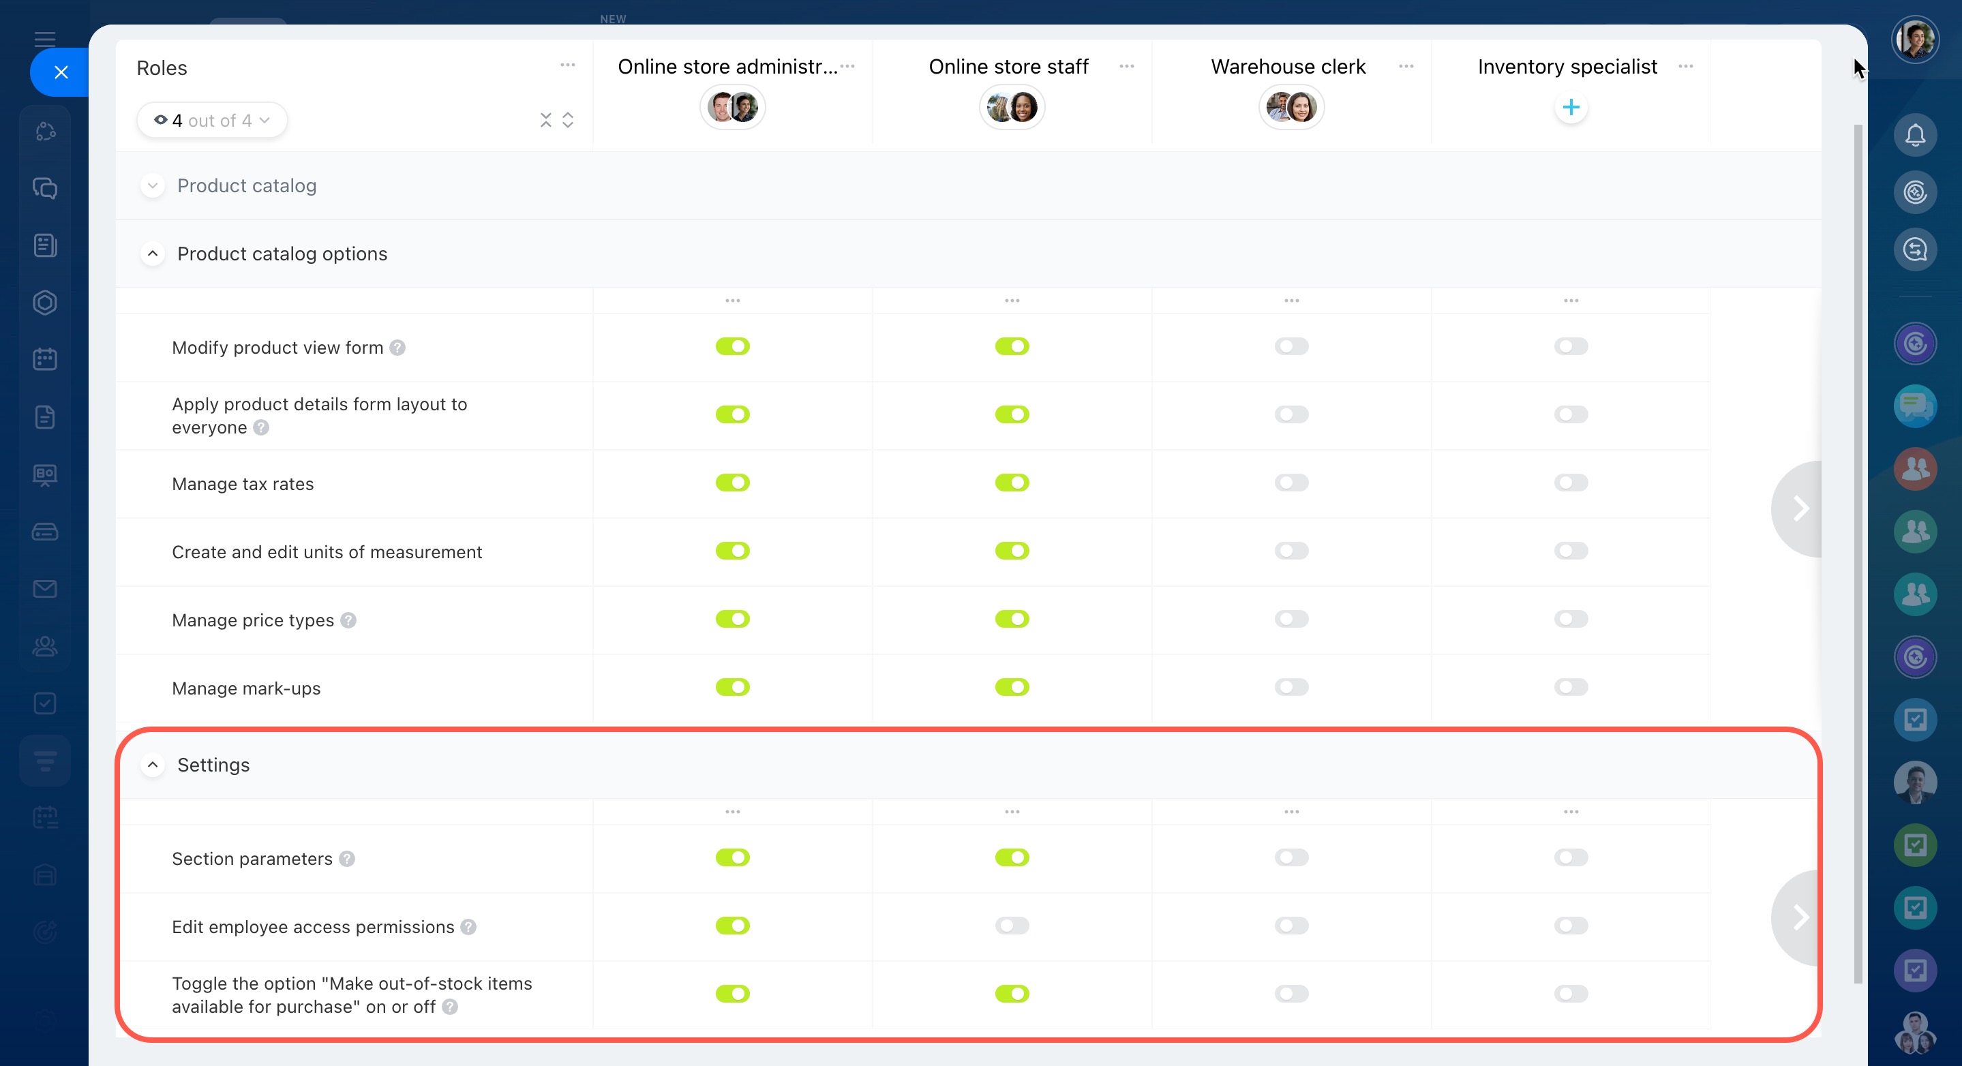Image resolution: width=1962 pixels, height=1066 pixels.
Task: Expand all sections using up-down arrows icon
Action: pyautogui.click(x=567, y=121)
